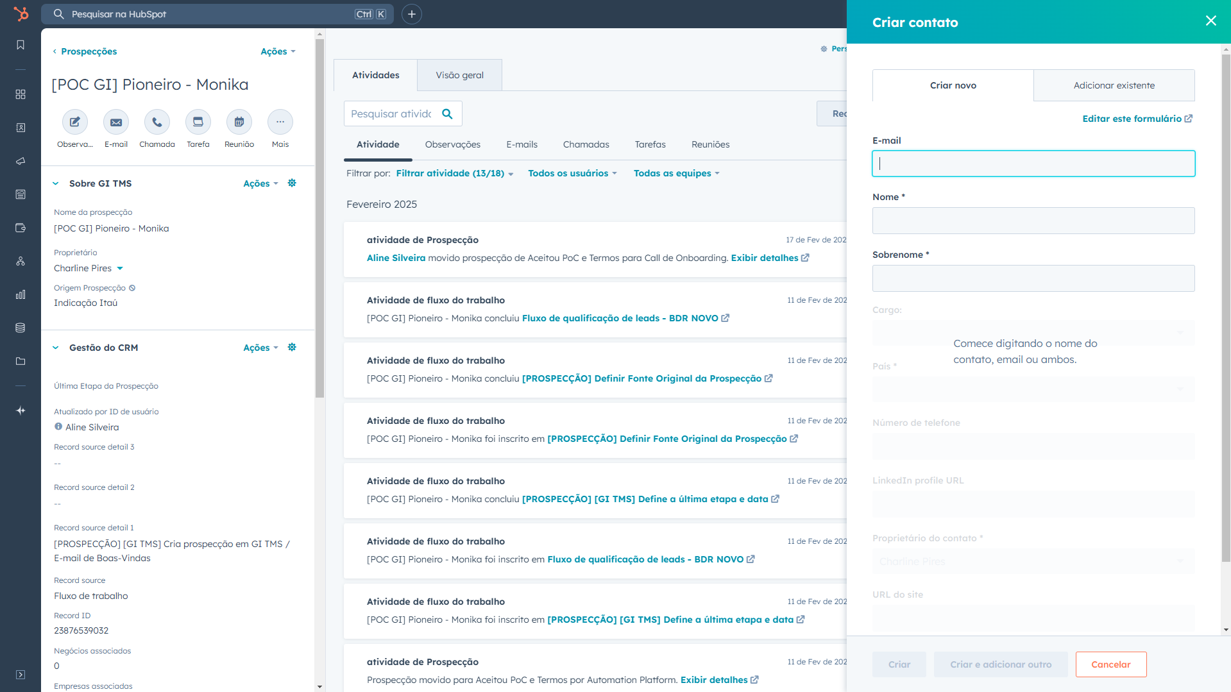Click the search activities magnifier icon

click(x=448, y=114)
